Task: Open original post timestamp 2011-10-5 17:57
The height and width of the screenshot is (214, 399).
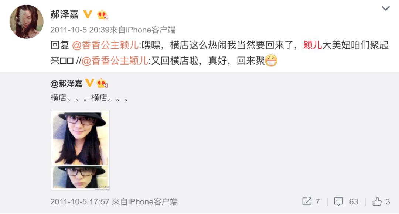Action: [x=80, y=202]
